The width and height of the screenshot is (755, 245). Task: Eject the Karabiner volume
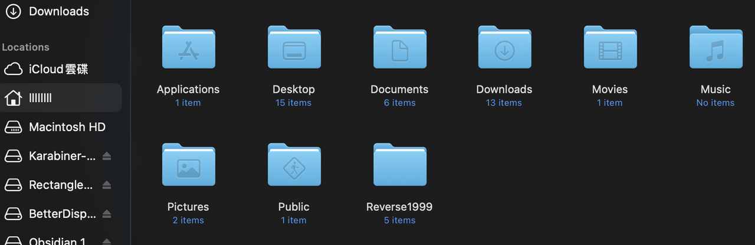click(106, 156)
